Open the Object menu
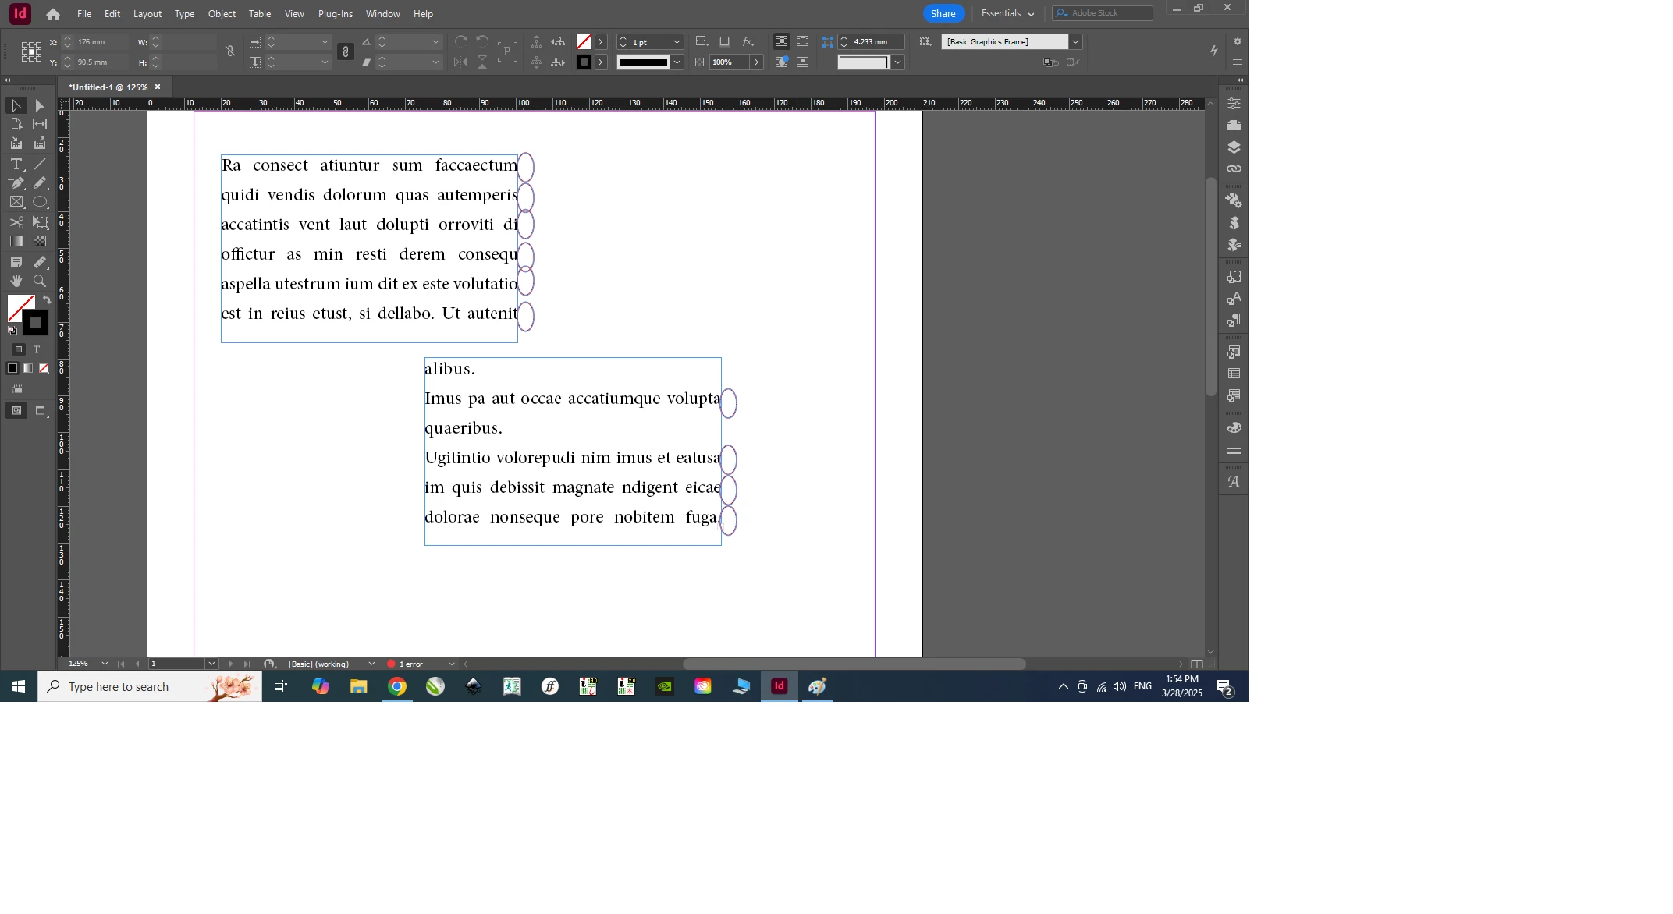The height and width of the screenshot is (914, 1673). click(222, 14)
